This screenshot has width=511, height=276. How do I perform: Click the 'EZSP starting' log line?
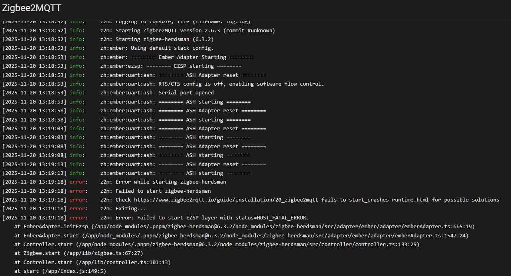(171, 66)
